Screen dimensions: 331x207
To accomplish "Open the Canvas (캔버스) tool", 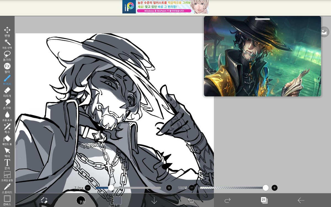I will [7, 201].
